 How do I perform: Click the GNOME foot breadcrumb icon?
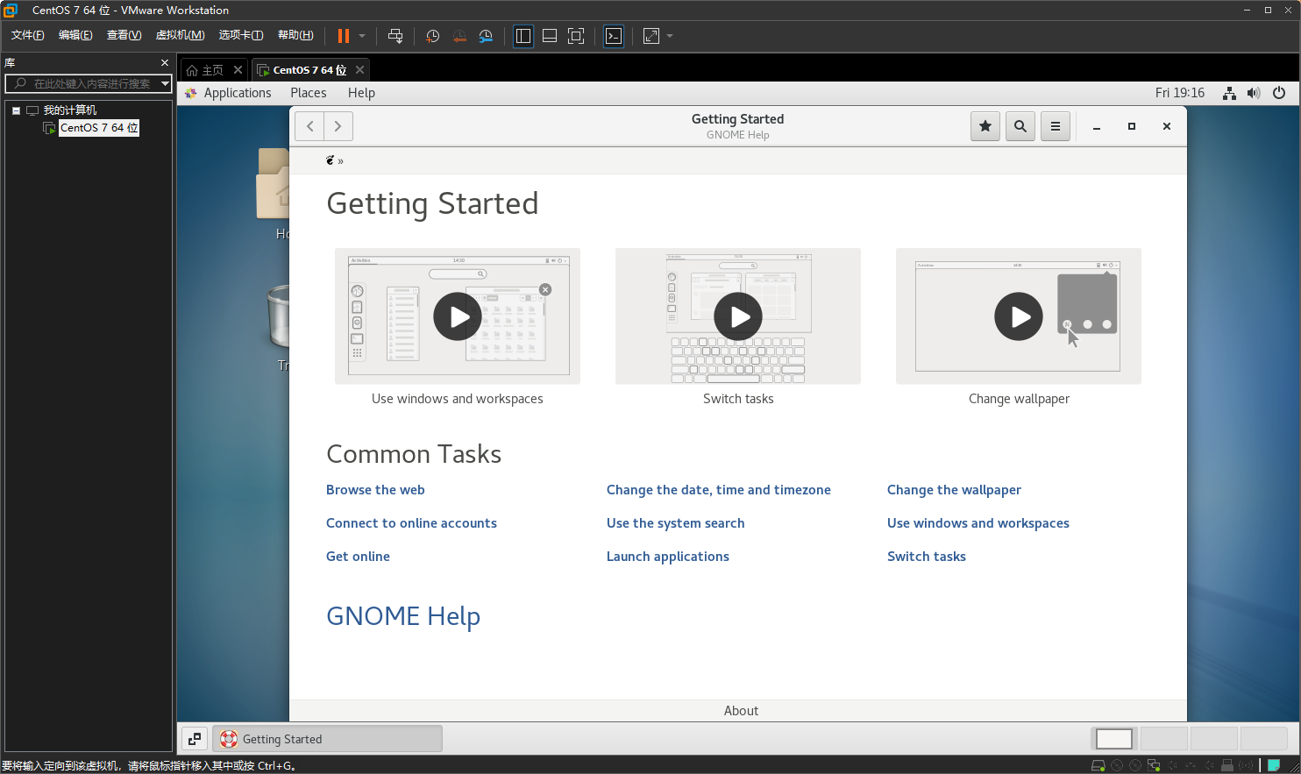click(331, 160)
